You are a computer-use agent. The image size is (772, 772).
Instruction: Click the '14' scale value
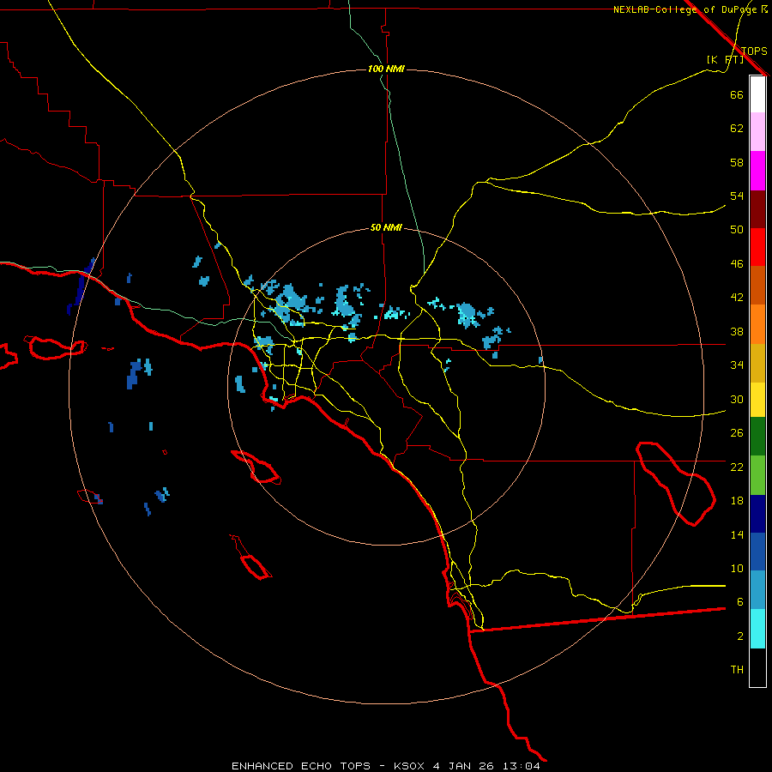click(737, 534)
